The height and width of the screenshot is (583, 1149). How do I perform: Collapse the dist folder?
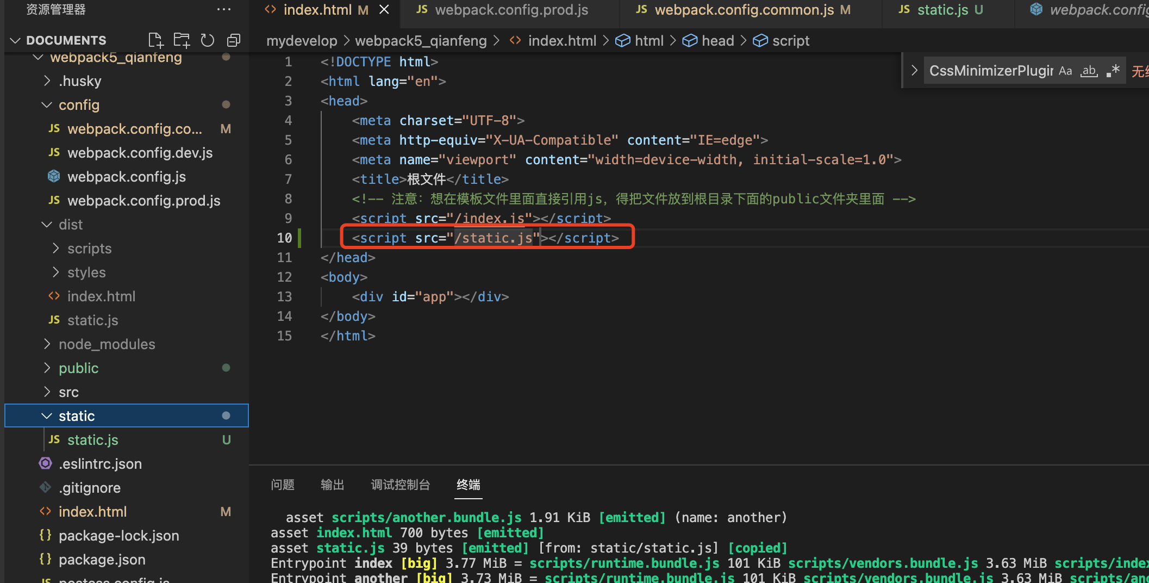click(x=47, y=225)
